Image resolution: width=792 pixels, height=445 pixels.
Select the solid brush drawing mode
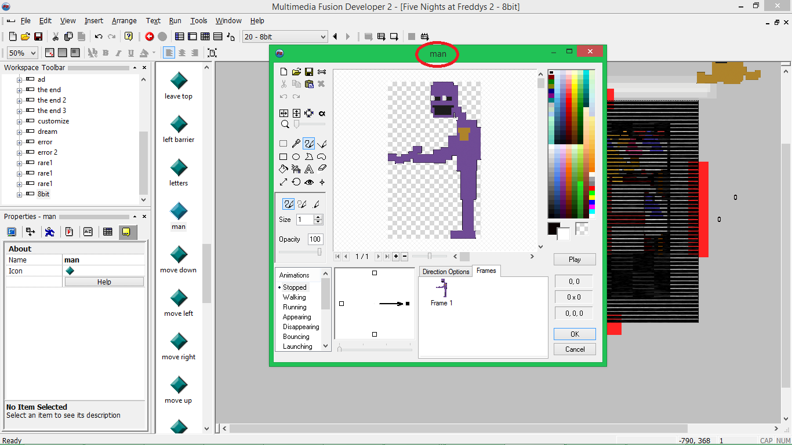(288, 204)
